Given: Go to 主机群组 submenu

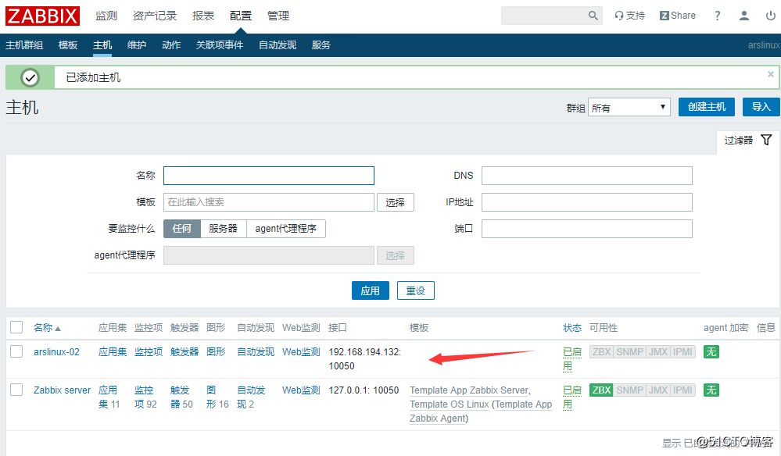Looking at the screenshot, I should pos(24,45).
